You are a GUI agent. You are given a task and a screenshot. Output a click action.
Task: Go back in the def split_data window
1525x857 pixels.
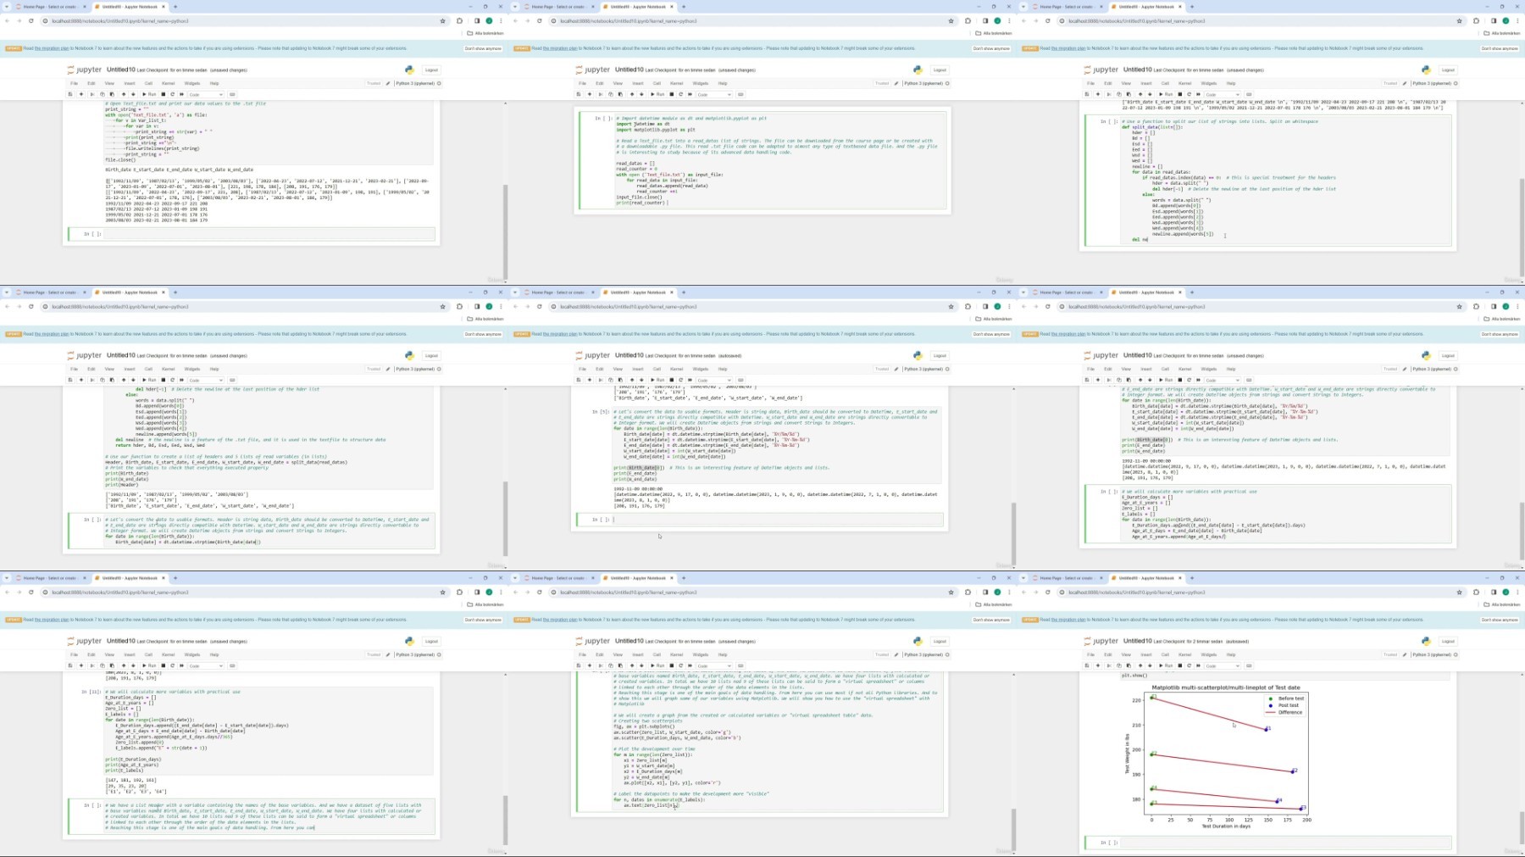coord(1024,20)
